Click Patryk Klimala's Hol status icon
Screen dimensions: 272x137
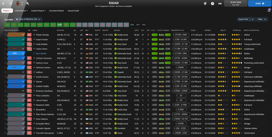[29, 35]
